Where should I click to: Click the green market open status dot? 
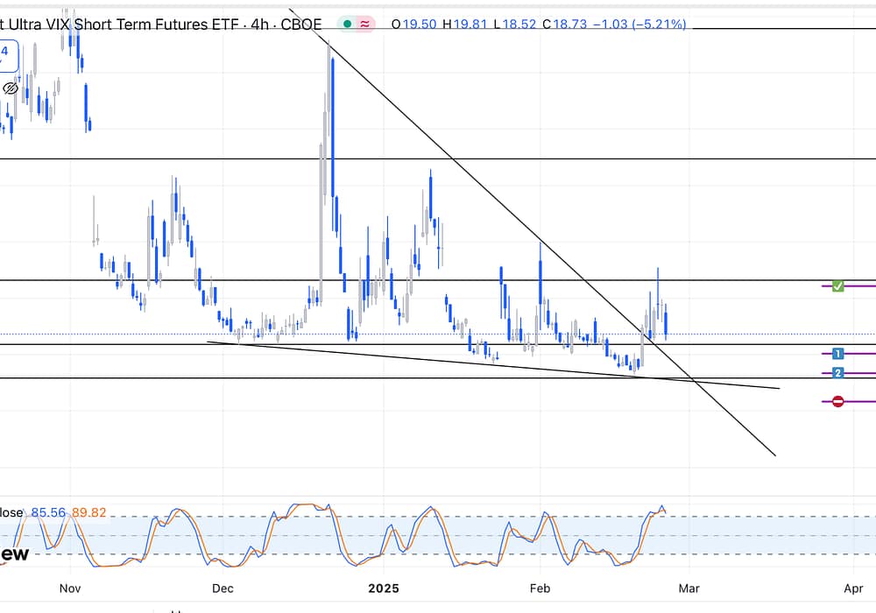(348, 25)
